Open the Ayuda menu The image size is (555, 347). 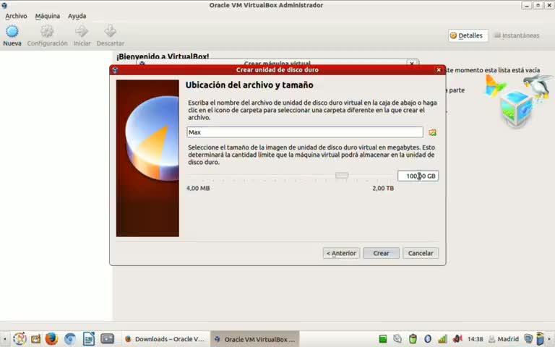click(x=77, y=16)
